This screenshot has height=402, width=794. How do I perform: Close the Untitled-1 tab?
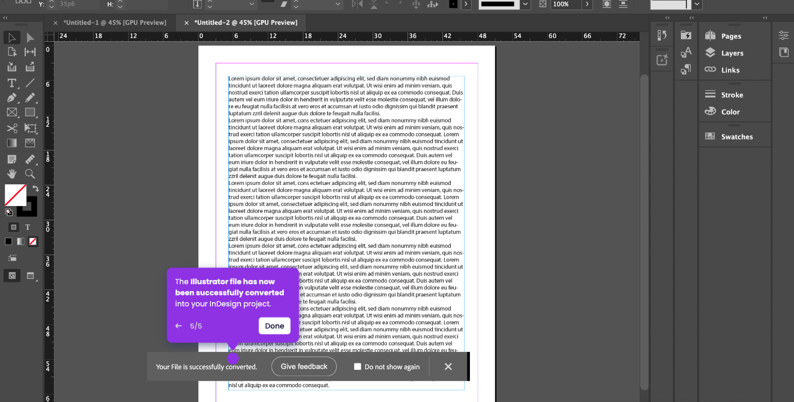pos(56,23)
